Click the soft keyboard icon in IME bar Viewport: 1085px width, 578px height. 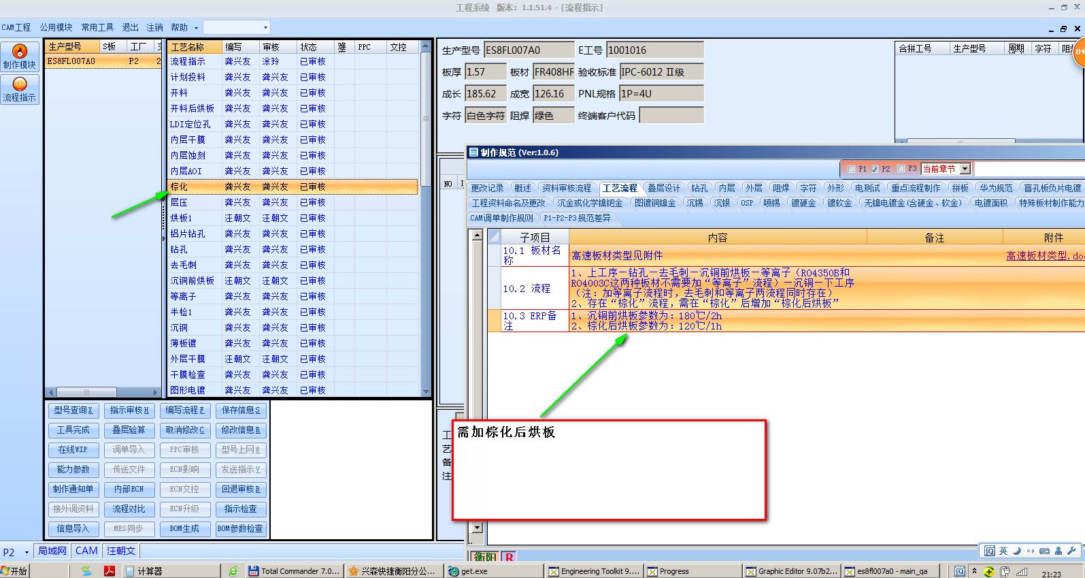(x=1045, y=551)
